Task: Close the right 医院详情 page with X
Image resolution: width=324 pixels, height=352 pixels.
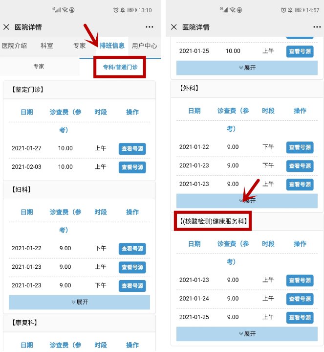Action: pos(174,27)
